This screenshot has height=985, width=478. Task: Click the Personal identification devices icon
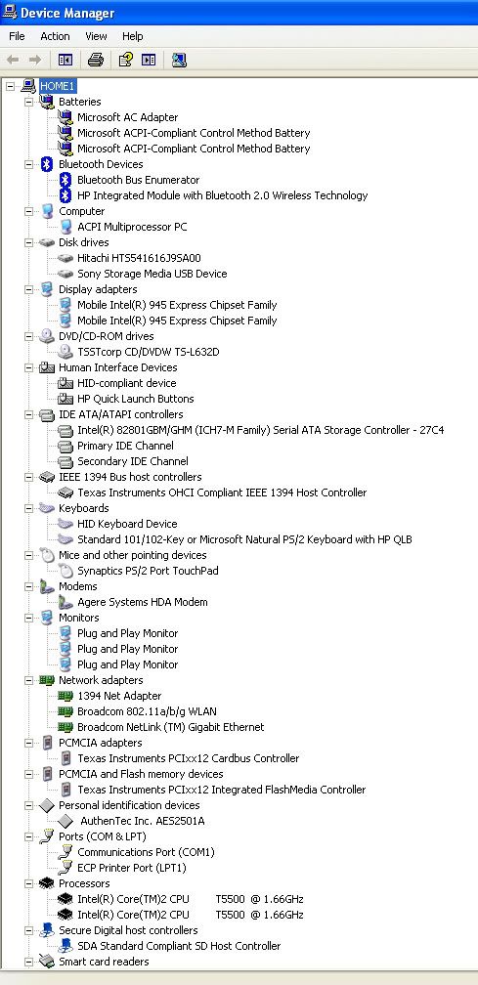47,805
